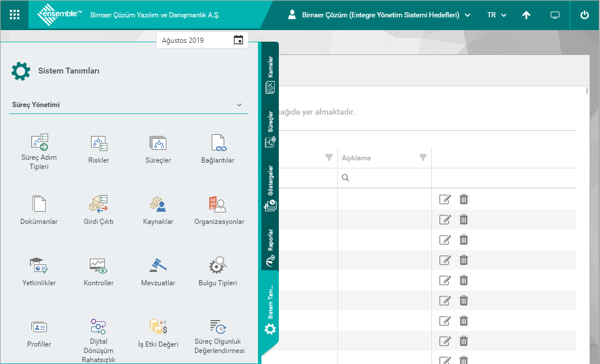This screenshot has height=364, width=600.
Task: Click the delete trash icon in first row
Action: click(x=464, y=200)
